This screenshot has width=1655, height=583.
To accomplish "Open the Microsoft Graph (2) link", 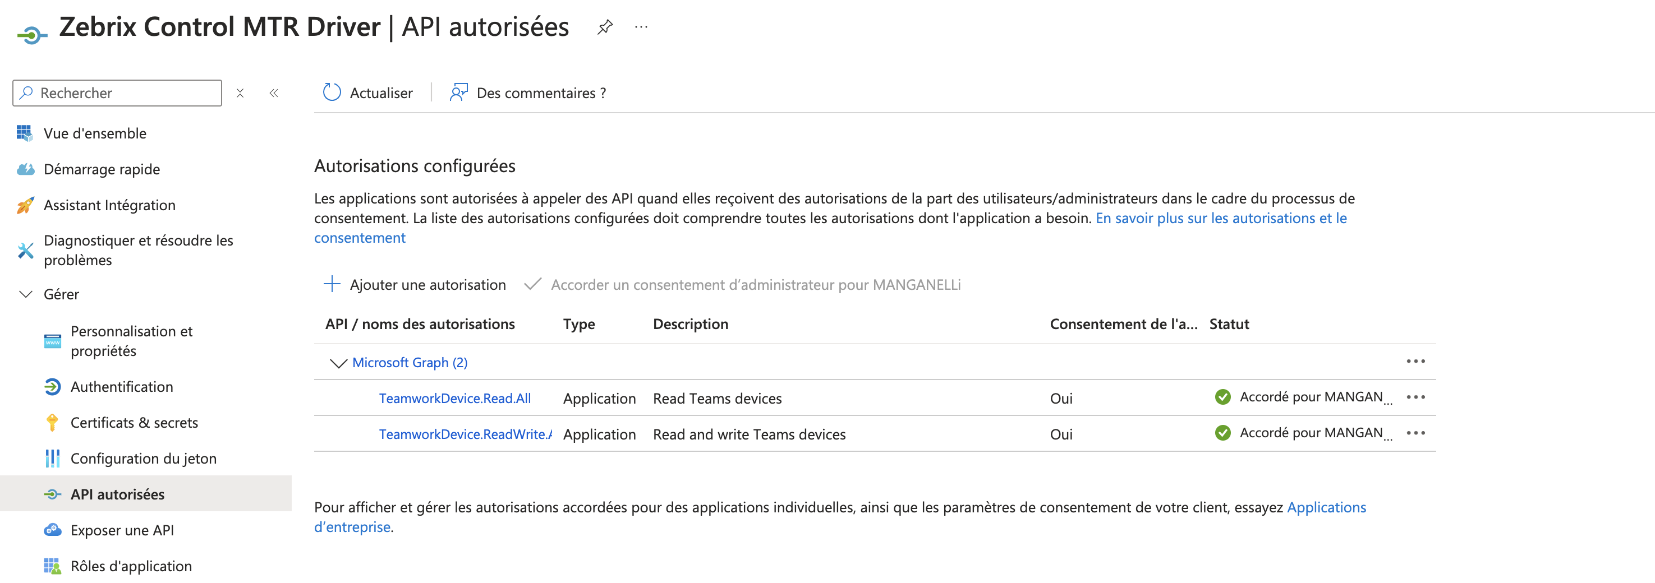I will 410,362.
